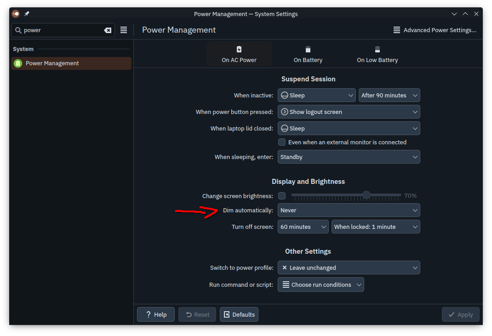
Task: Restore settings with Defaults button
Action: (239, 314)
